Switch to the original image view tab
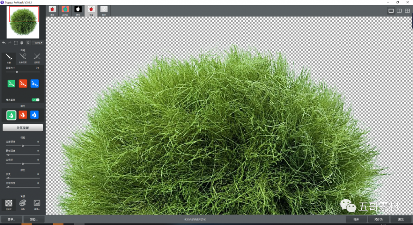Image resolution: width=413 pixels, height=225 pixels. (52, 11)
